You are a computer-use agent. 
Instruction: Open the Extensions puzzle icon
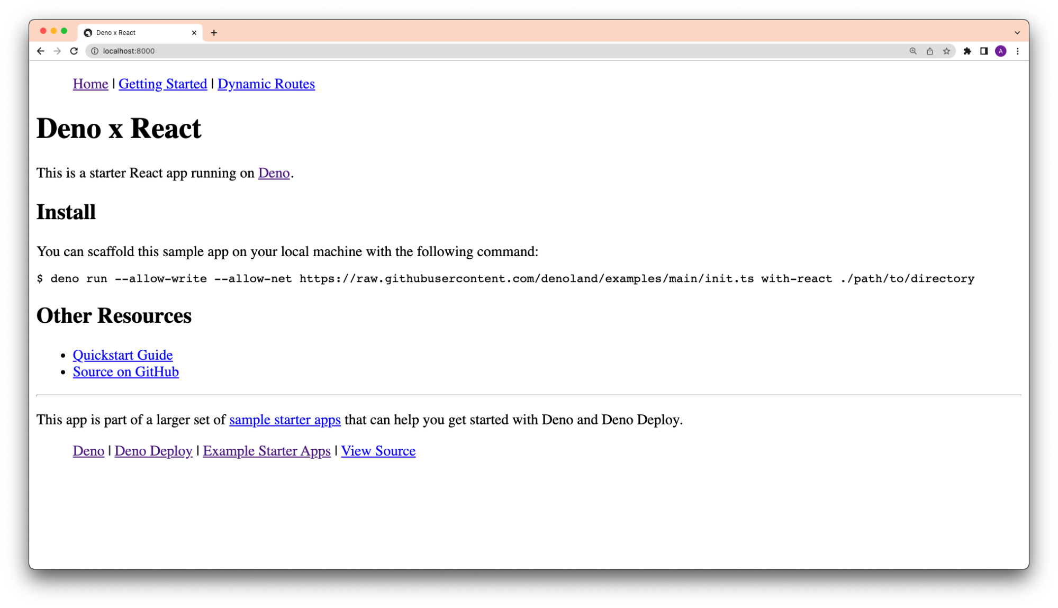[x=967, y=51]
